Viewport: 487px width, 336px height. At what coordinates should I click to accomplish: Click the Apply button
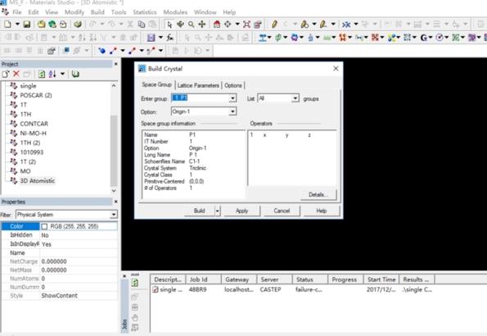(241, 211)
